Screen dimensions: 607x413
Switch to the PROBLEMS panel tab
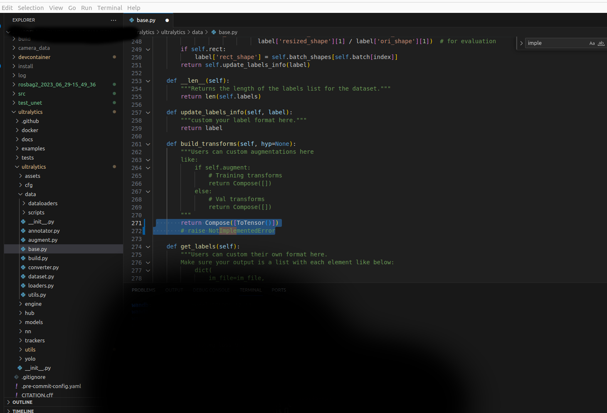coord(143,290)
